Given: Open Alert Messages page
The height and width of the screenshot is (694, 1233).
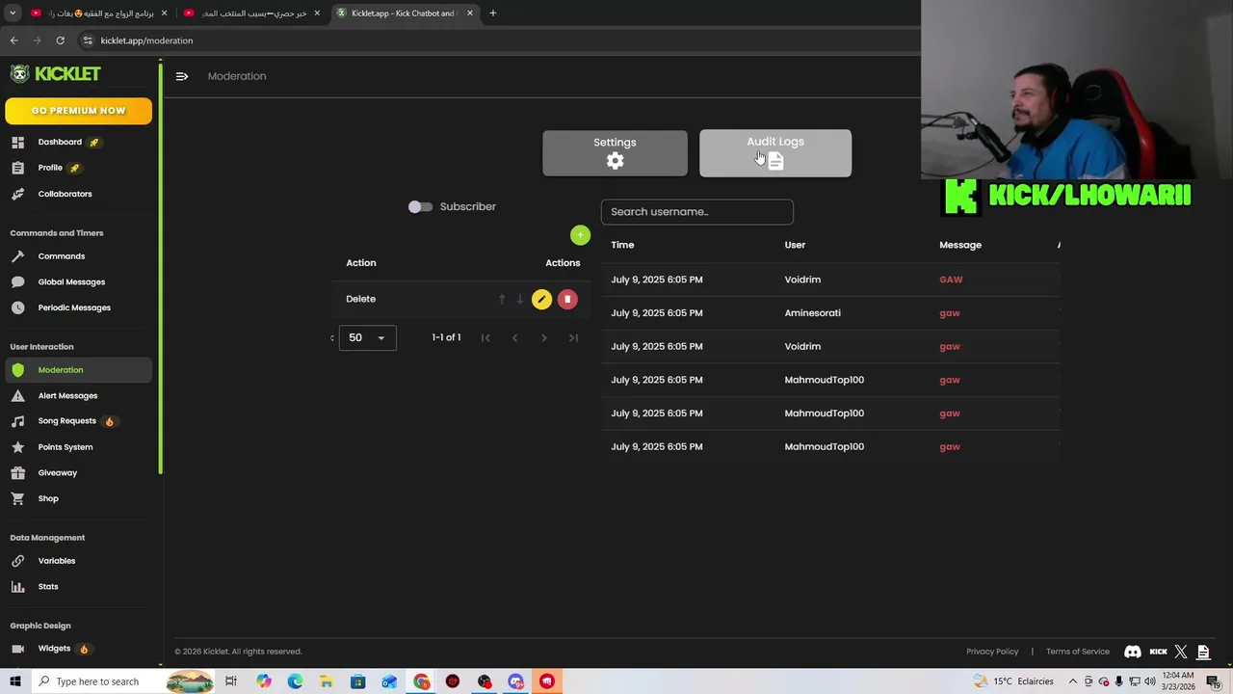Looking at the screenshot, I should [x=67, y=396].
